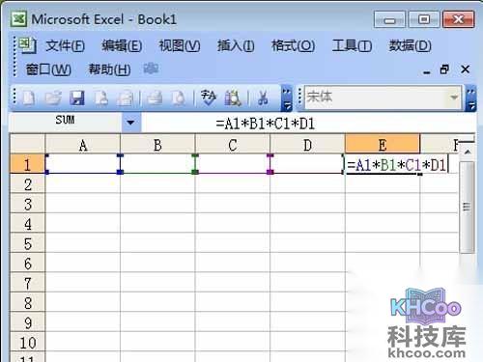Click the New workbook icon

click(29, 97)
